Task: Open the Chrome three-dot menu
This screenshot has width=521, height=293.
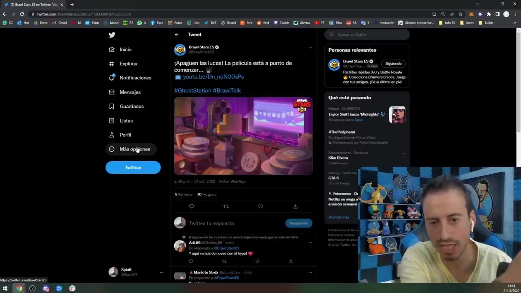Action: [515, 14]
